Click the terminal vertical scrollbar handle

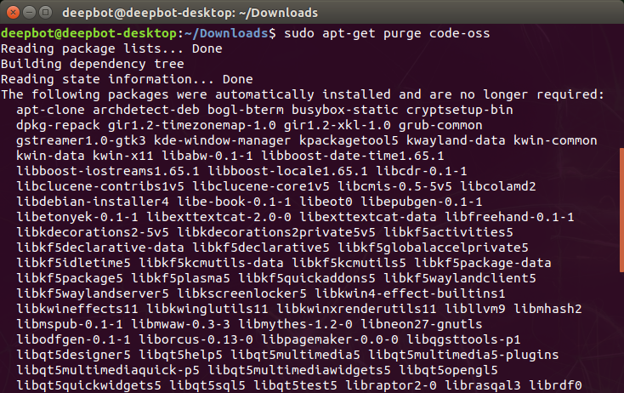tap(621, 210)
